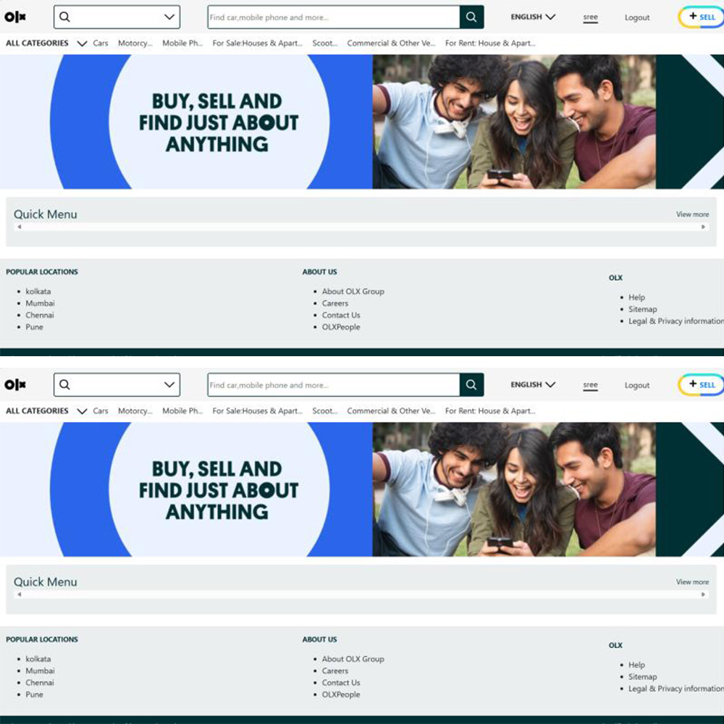Click the 'Find car, mobile phone' search field at top
The width and height of the screenshot is (724, 724).
pos(333,17)
